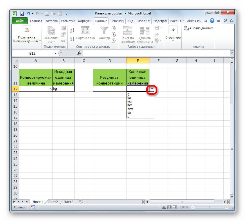Choose 'lbm' from the dropdown list
Image resolution: width=246 pixels, height=222 pixels.
(x=140, y=105)
